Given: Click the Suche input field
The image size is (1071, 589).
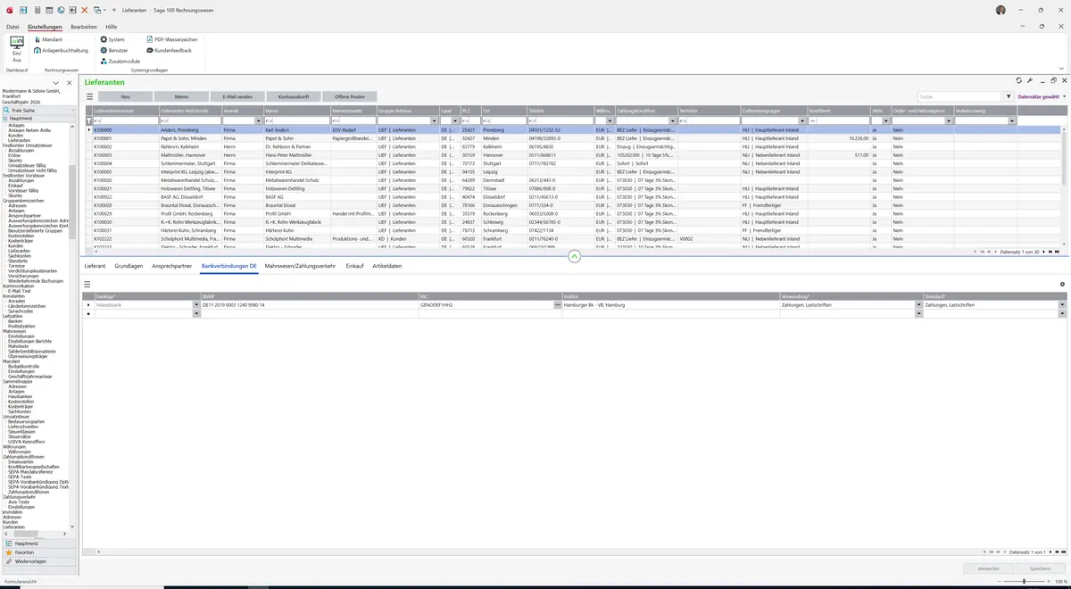Looking at the screenshot, I should [x=959, y=96].
